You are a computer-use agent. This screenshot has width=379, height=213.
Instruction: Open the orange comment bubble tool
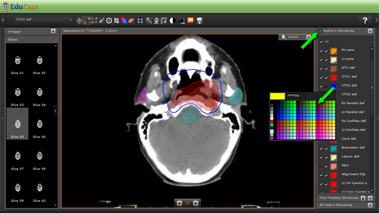(x=191, y=20)
